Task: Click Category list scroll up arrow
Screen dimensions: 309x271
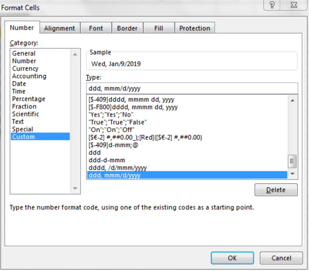Action: click(75, 54)
